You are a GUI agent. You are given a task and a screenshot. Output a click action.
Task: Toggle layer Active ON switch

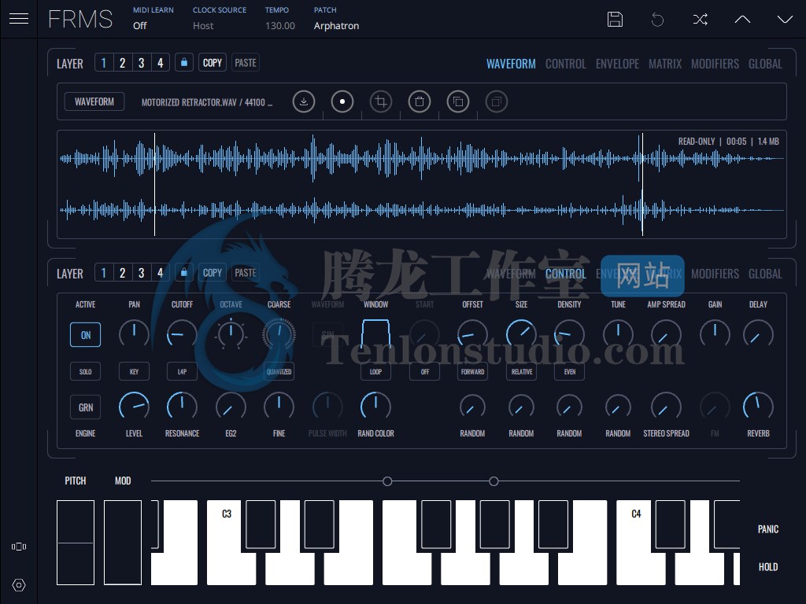tap(85, 335)
